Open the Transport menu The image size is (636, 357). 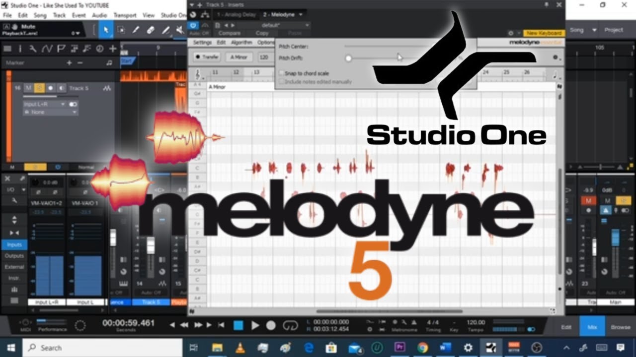[x=125, y=15]
